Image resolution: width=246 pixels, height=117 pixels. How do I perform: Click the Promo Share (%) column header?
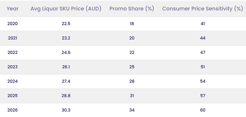pyautogui.click(x=132, y=9)
